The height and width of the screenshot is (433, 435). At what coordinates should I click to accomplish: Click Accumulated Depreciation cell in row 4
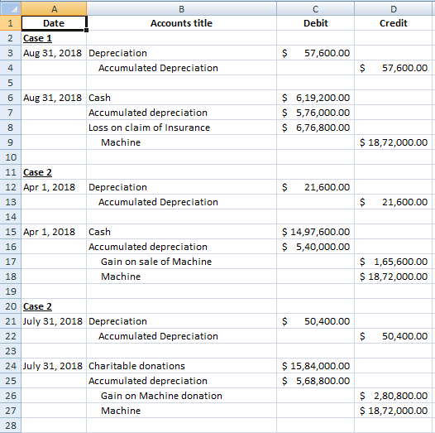[181, 68]
